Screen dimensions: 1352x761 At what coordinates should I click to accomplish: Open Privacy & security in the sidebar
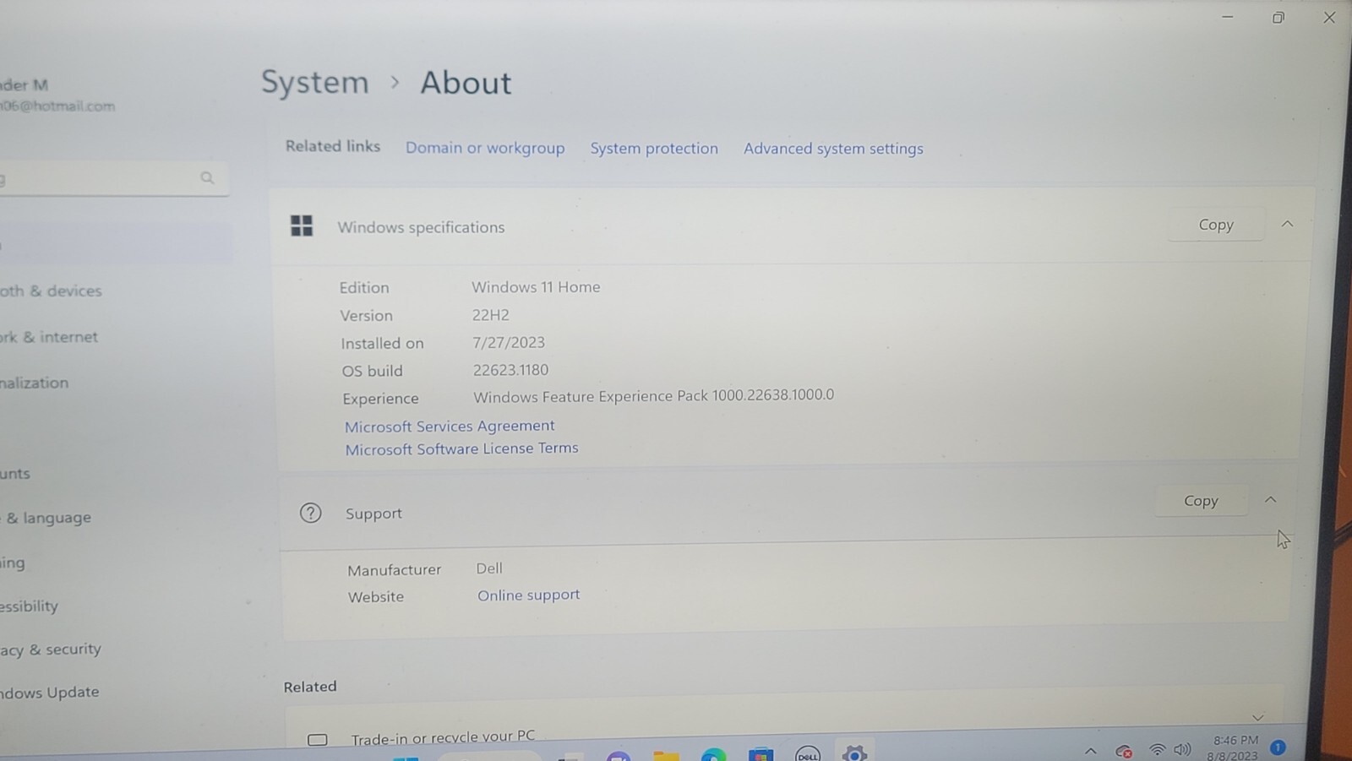[x=51, y=650]
